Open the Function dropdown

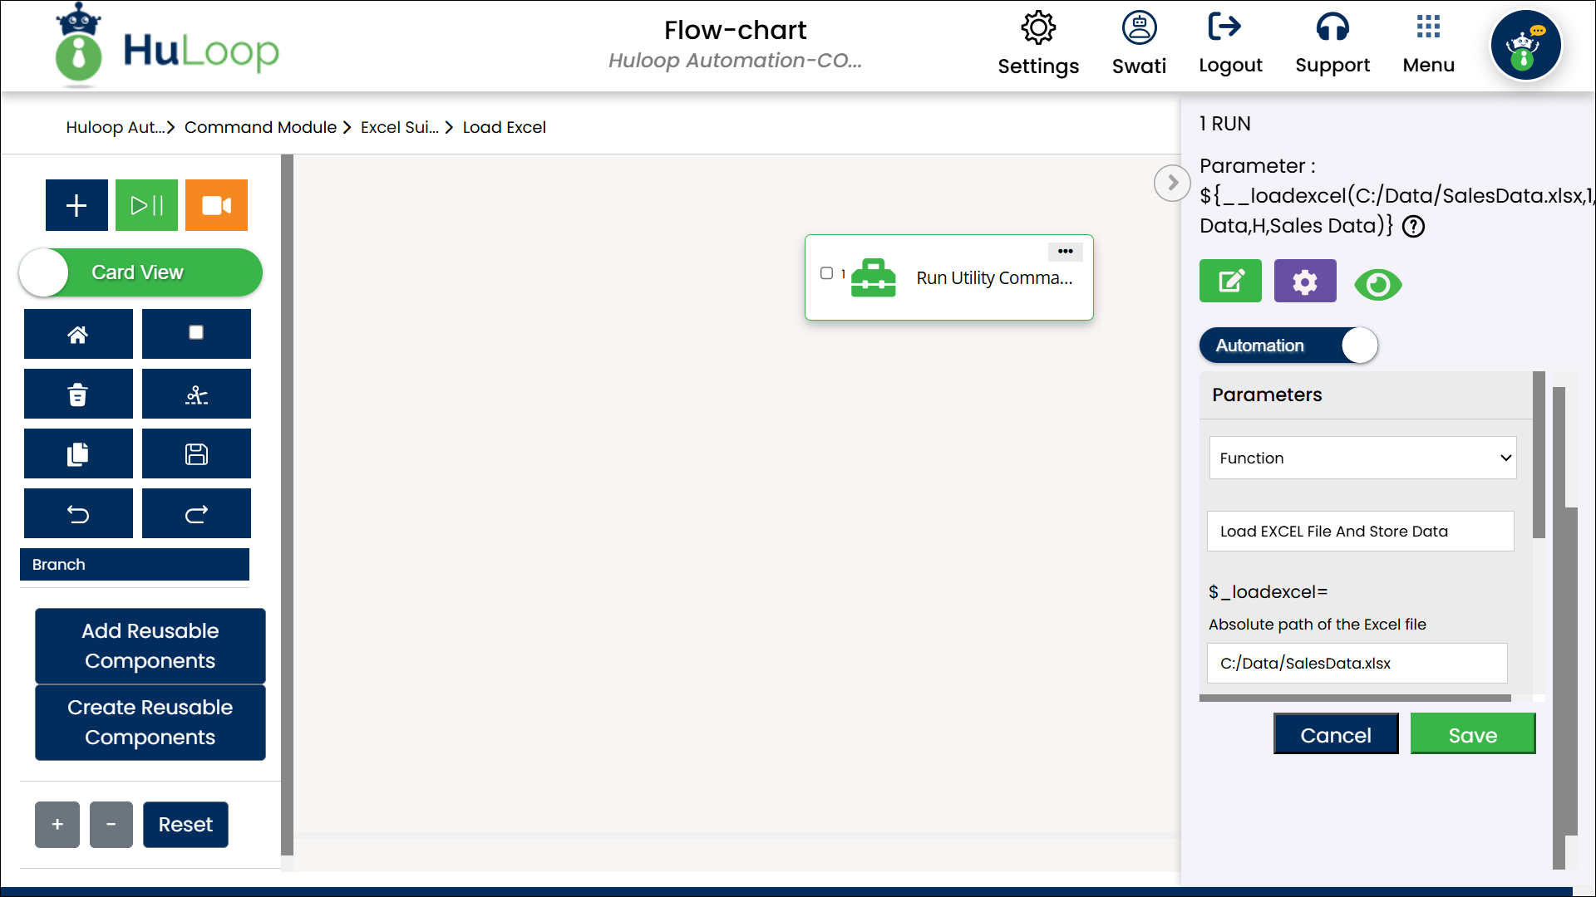(1362, 458)
